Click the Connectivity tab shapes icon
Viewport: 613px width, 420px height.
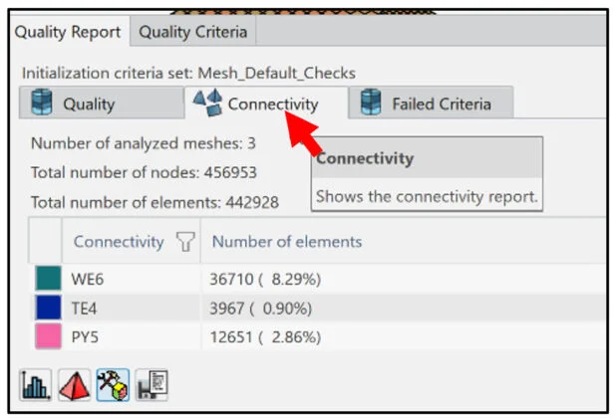206,103
